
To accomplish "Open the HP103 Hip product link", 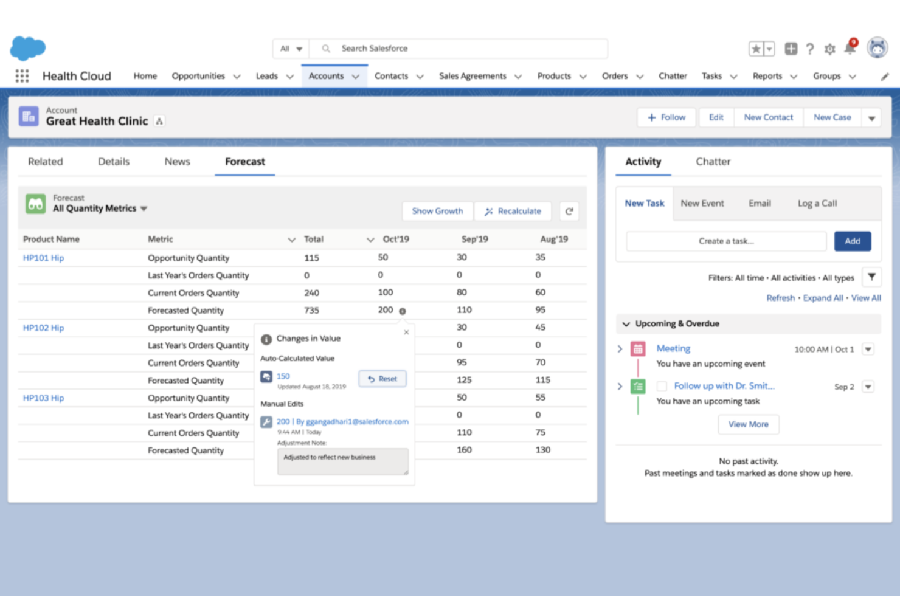I will click(x=43, y=398).
